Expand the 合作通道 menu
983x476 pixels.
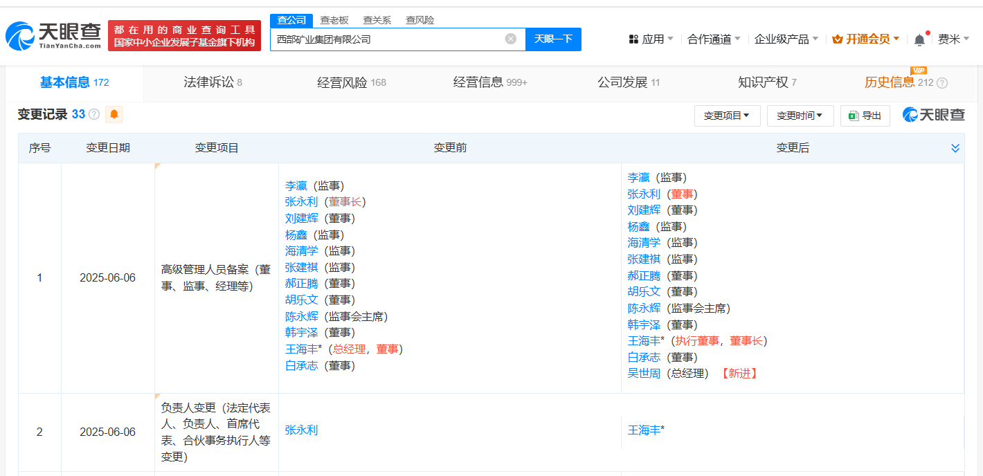(x=714, y=39)
